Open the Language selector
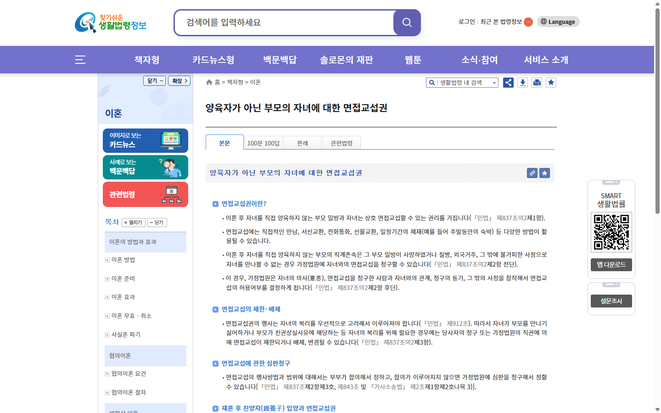661x413 pixels. tap(558, 22)
